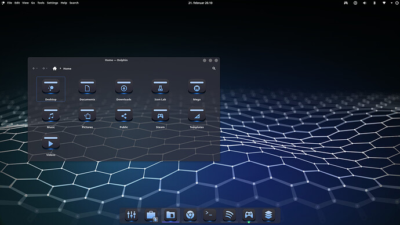Open the View menu
Image resolution: width=400 pixels, height=225 pixels.
pyautogui.click(x=26, y=3)
